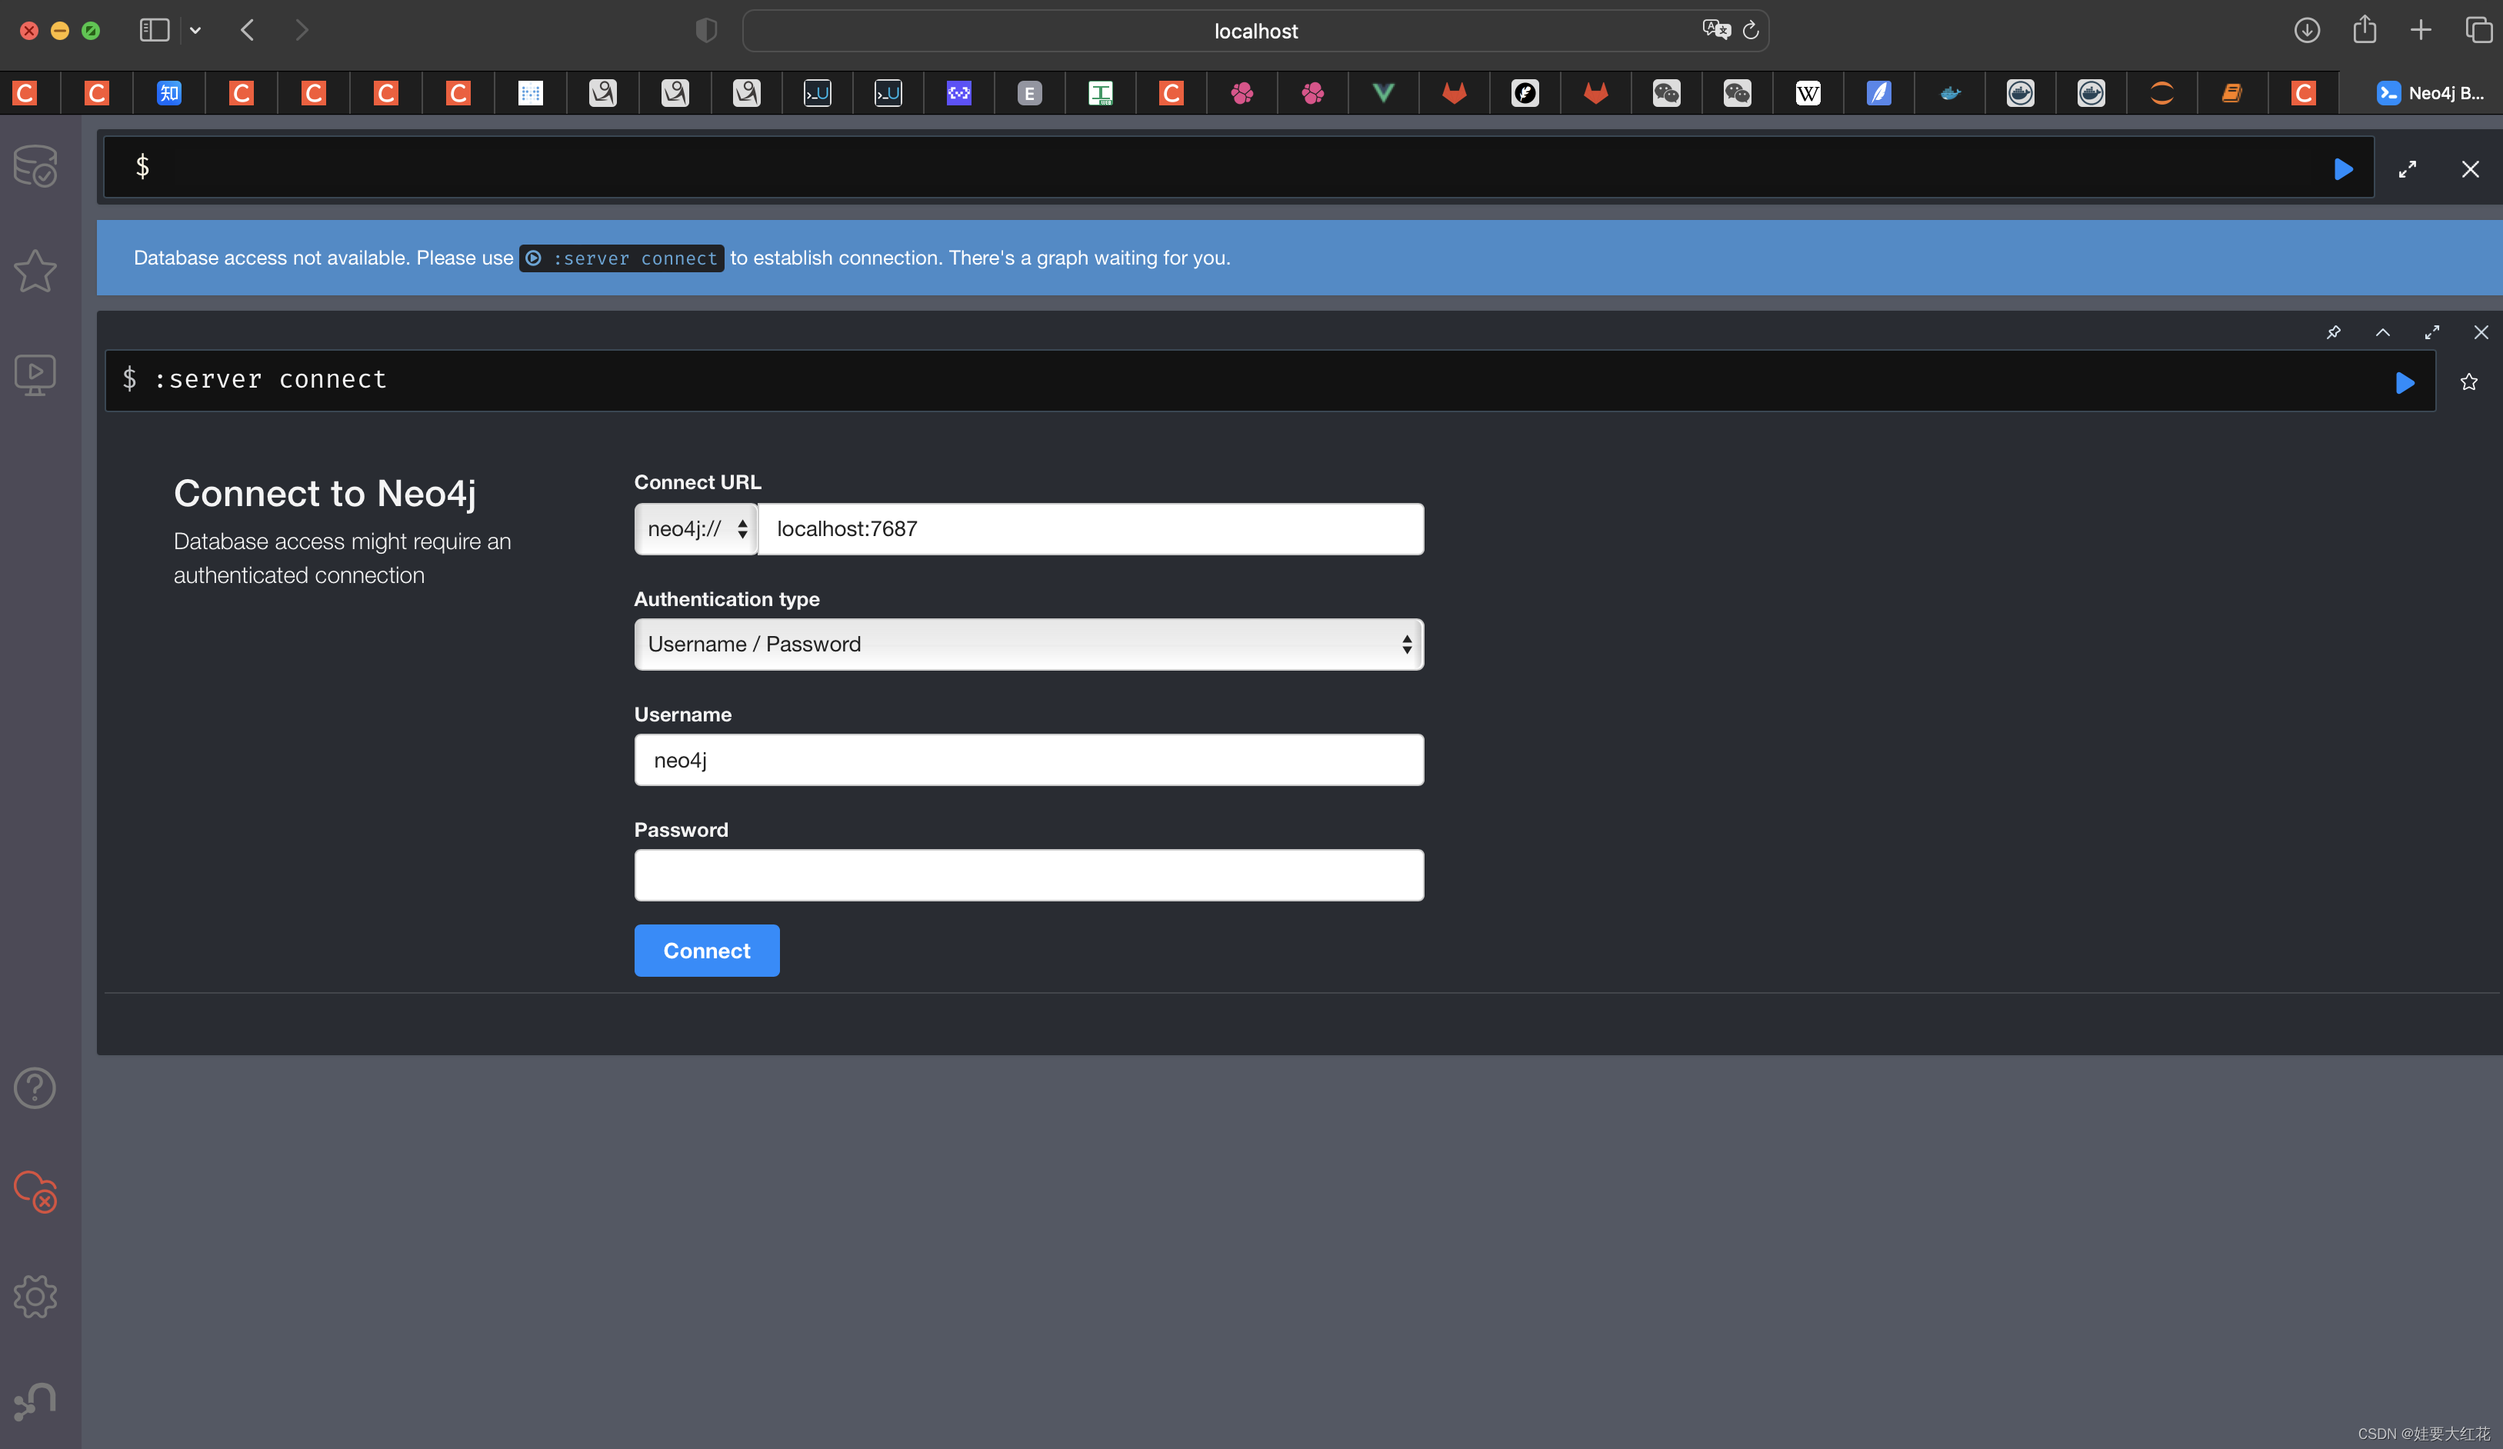
Task: Click the localhost address bar
Action: (x=1255, y=31)
